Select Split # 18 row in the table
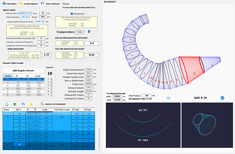Image resolution: width=235 pixels, height=154 pixels. (x=19, y=144)
